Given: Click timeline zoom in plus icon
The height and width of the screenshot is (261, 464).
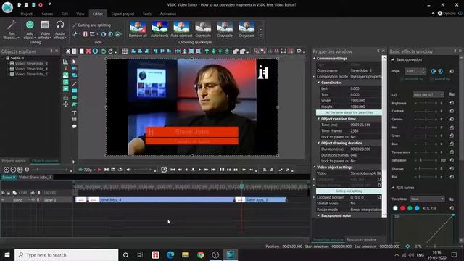Looking at the screenshot, I should (x=7, y=170).
